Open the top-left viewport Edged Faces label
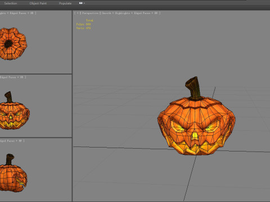 [18, 13]
